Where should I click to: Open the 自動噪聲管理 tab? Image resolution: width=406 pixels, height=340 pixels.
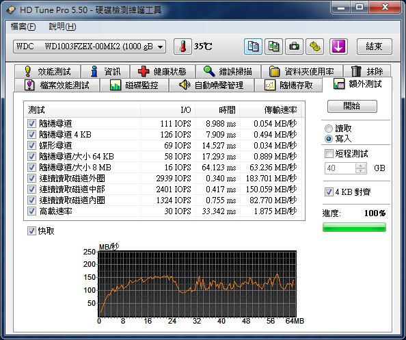coord(211,86)
